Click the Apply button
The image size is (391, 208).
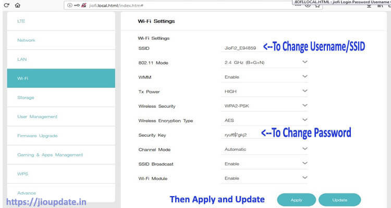(297, 200)
